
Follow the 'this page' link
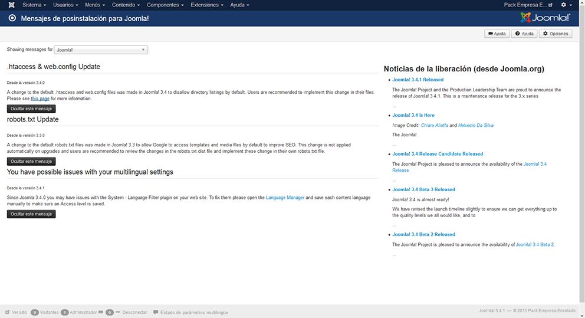point(40,99)
